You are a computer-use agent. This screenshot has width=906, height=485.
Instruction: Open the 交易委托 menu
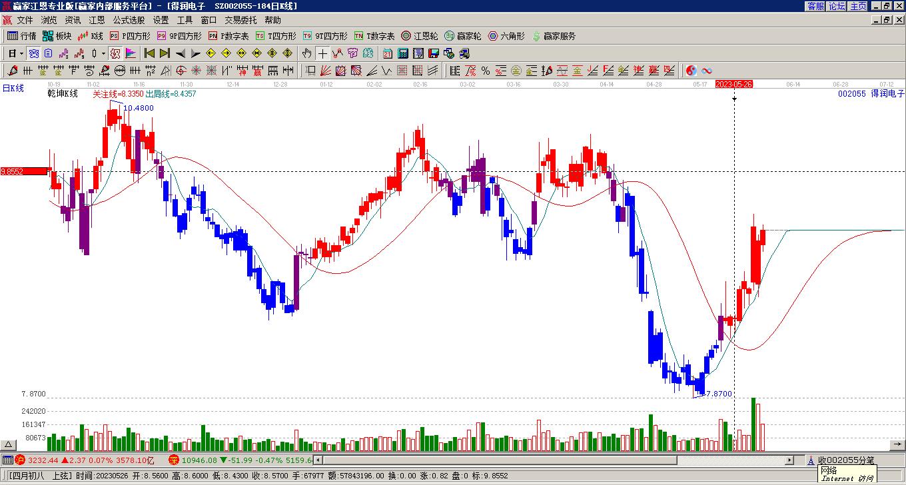point(240,20)
